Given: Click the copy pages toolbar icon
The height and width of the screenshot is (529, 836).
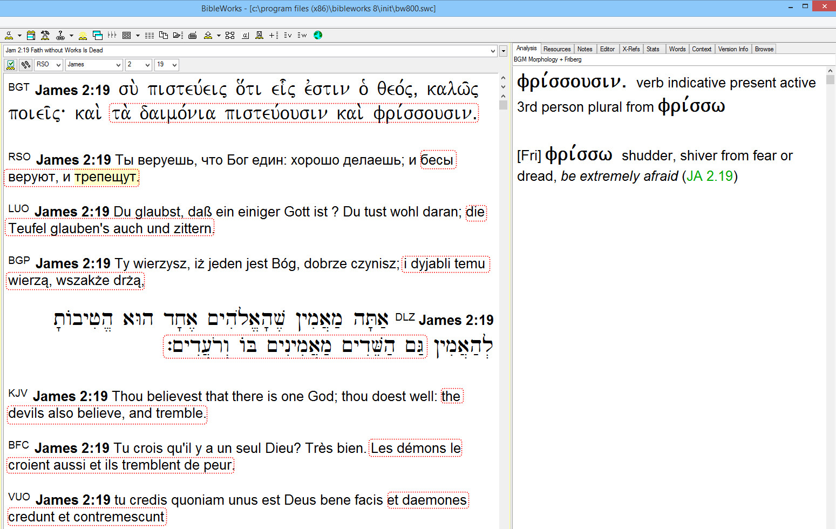Looking at the screenshot, I should pyautogui.click(x=164, y=35).
